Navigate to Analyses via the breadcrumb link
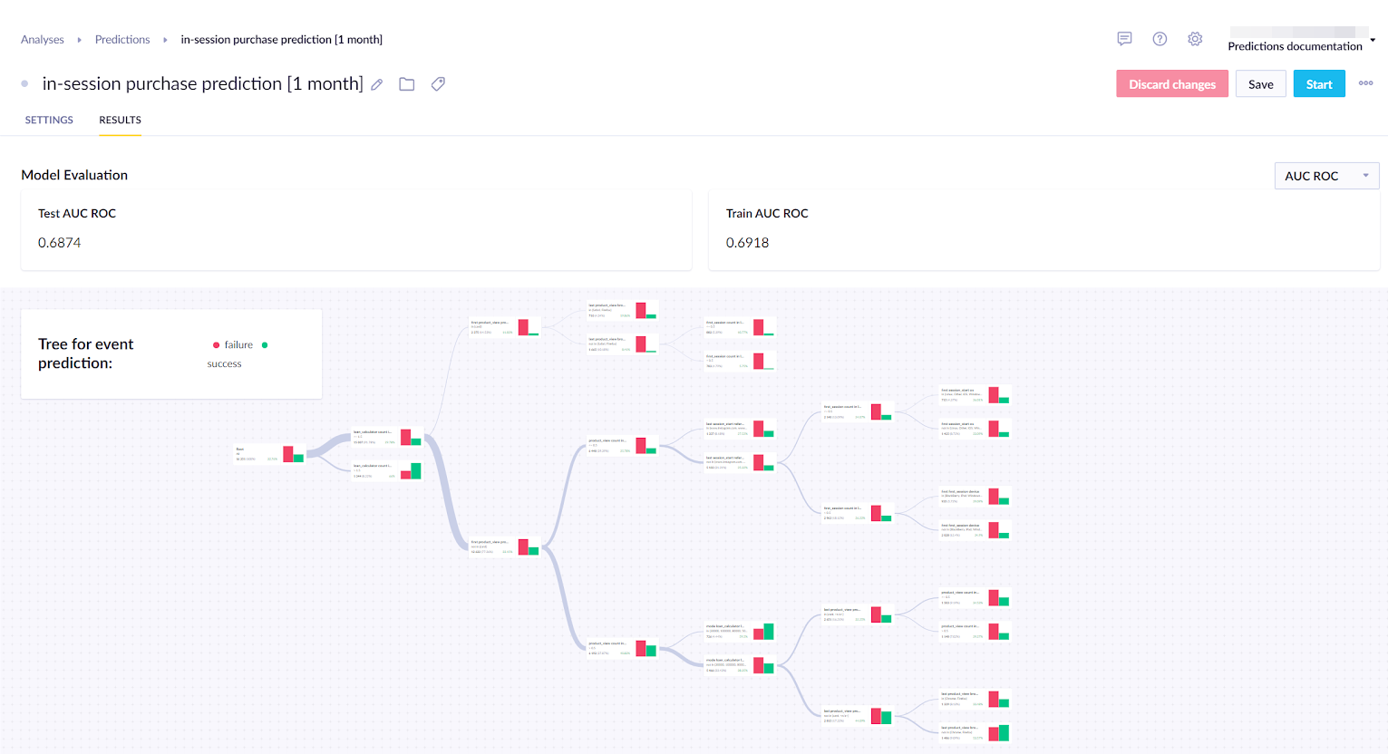1388x754 pixels. click(x=43, y=39)
